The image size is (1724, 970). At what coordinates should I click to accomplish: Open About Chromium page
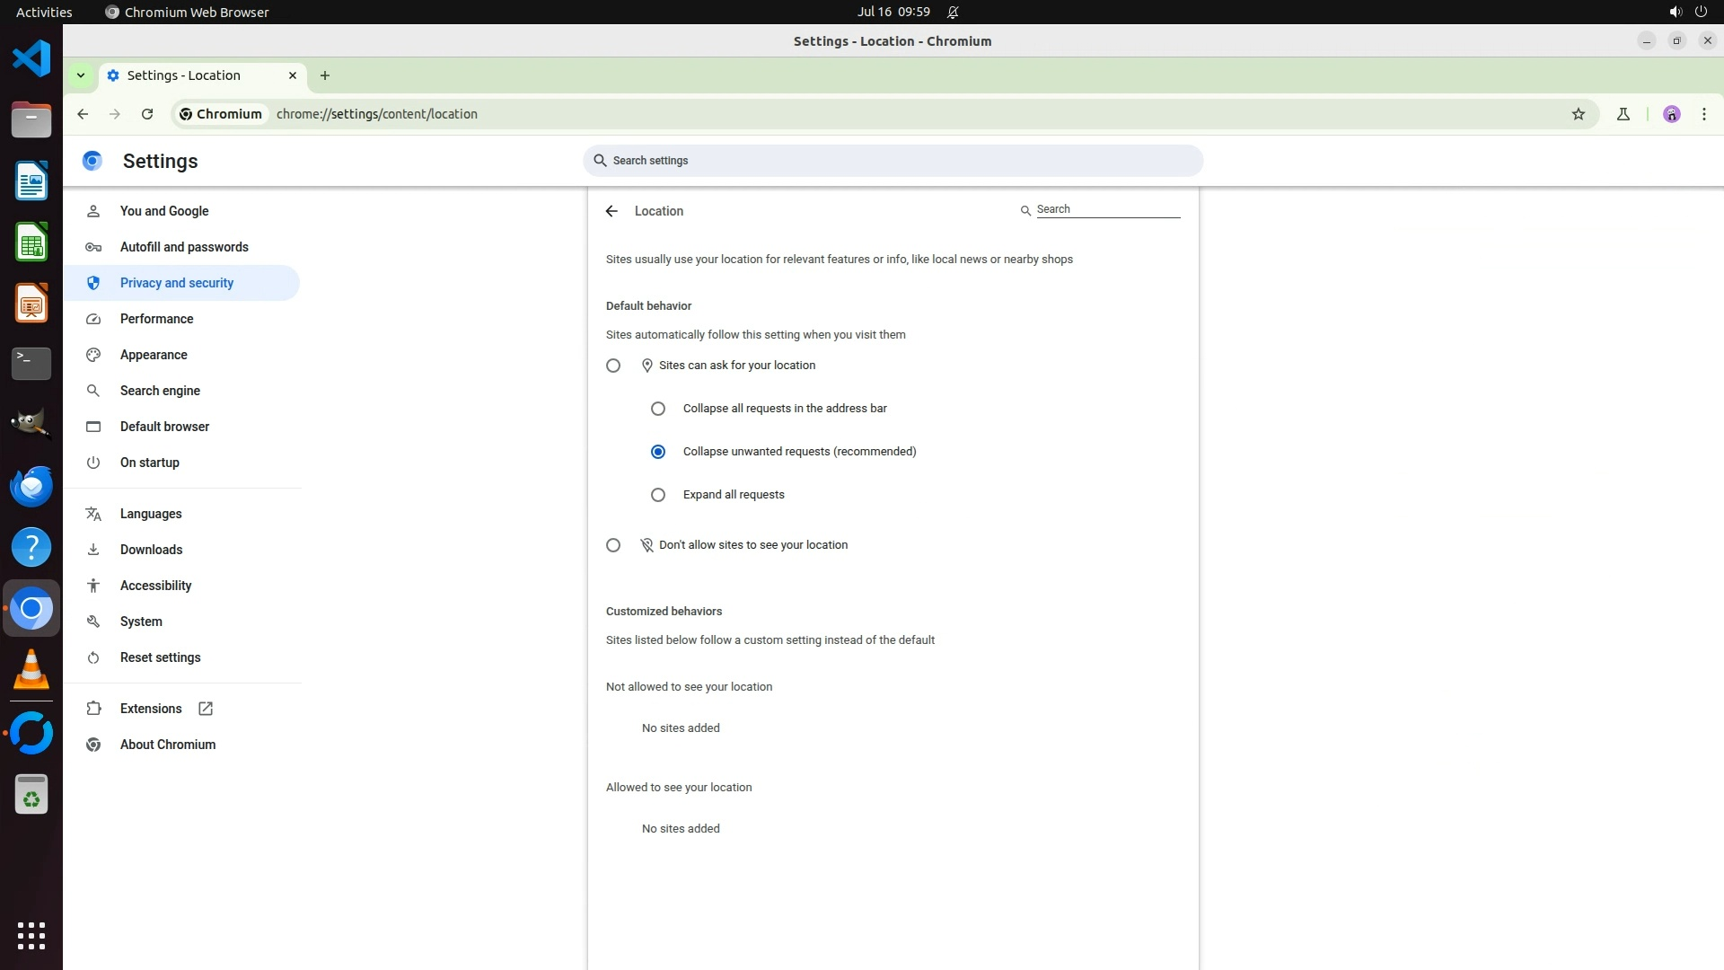167,745
